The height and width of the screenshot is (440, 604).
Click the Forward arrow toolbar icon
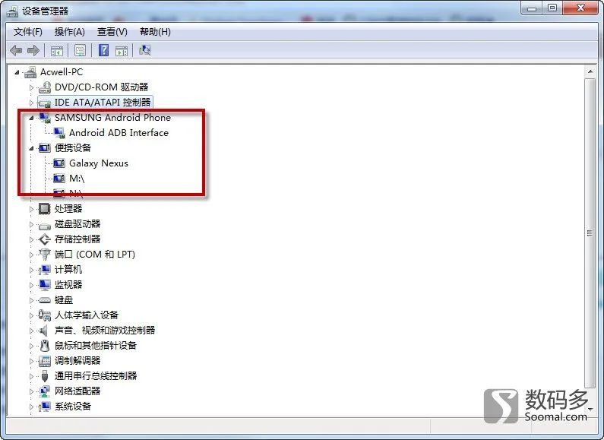33,50
